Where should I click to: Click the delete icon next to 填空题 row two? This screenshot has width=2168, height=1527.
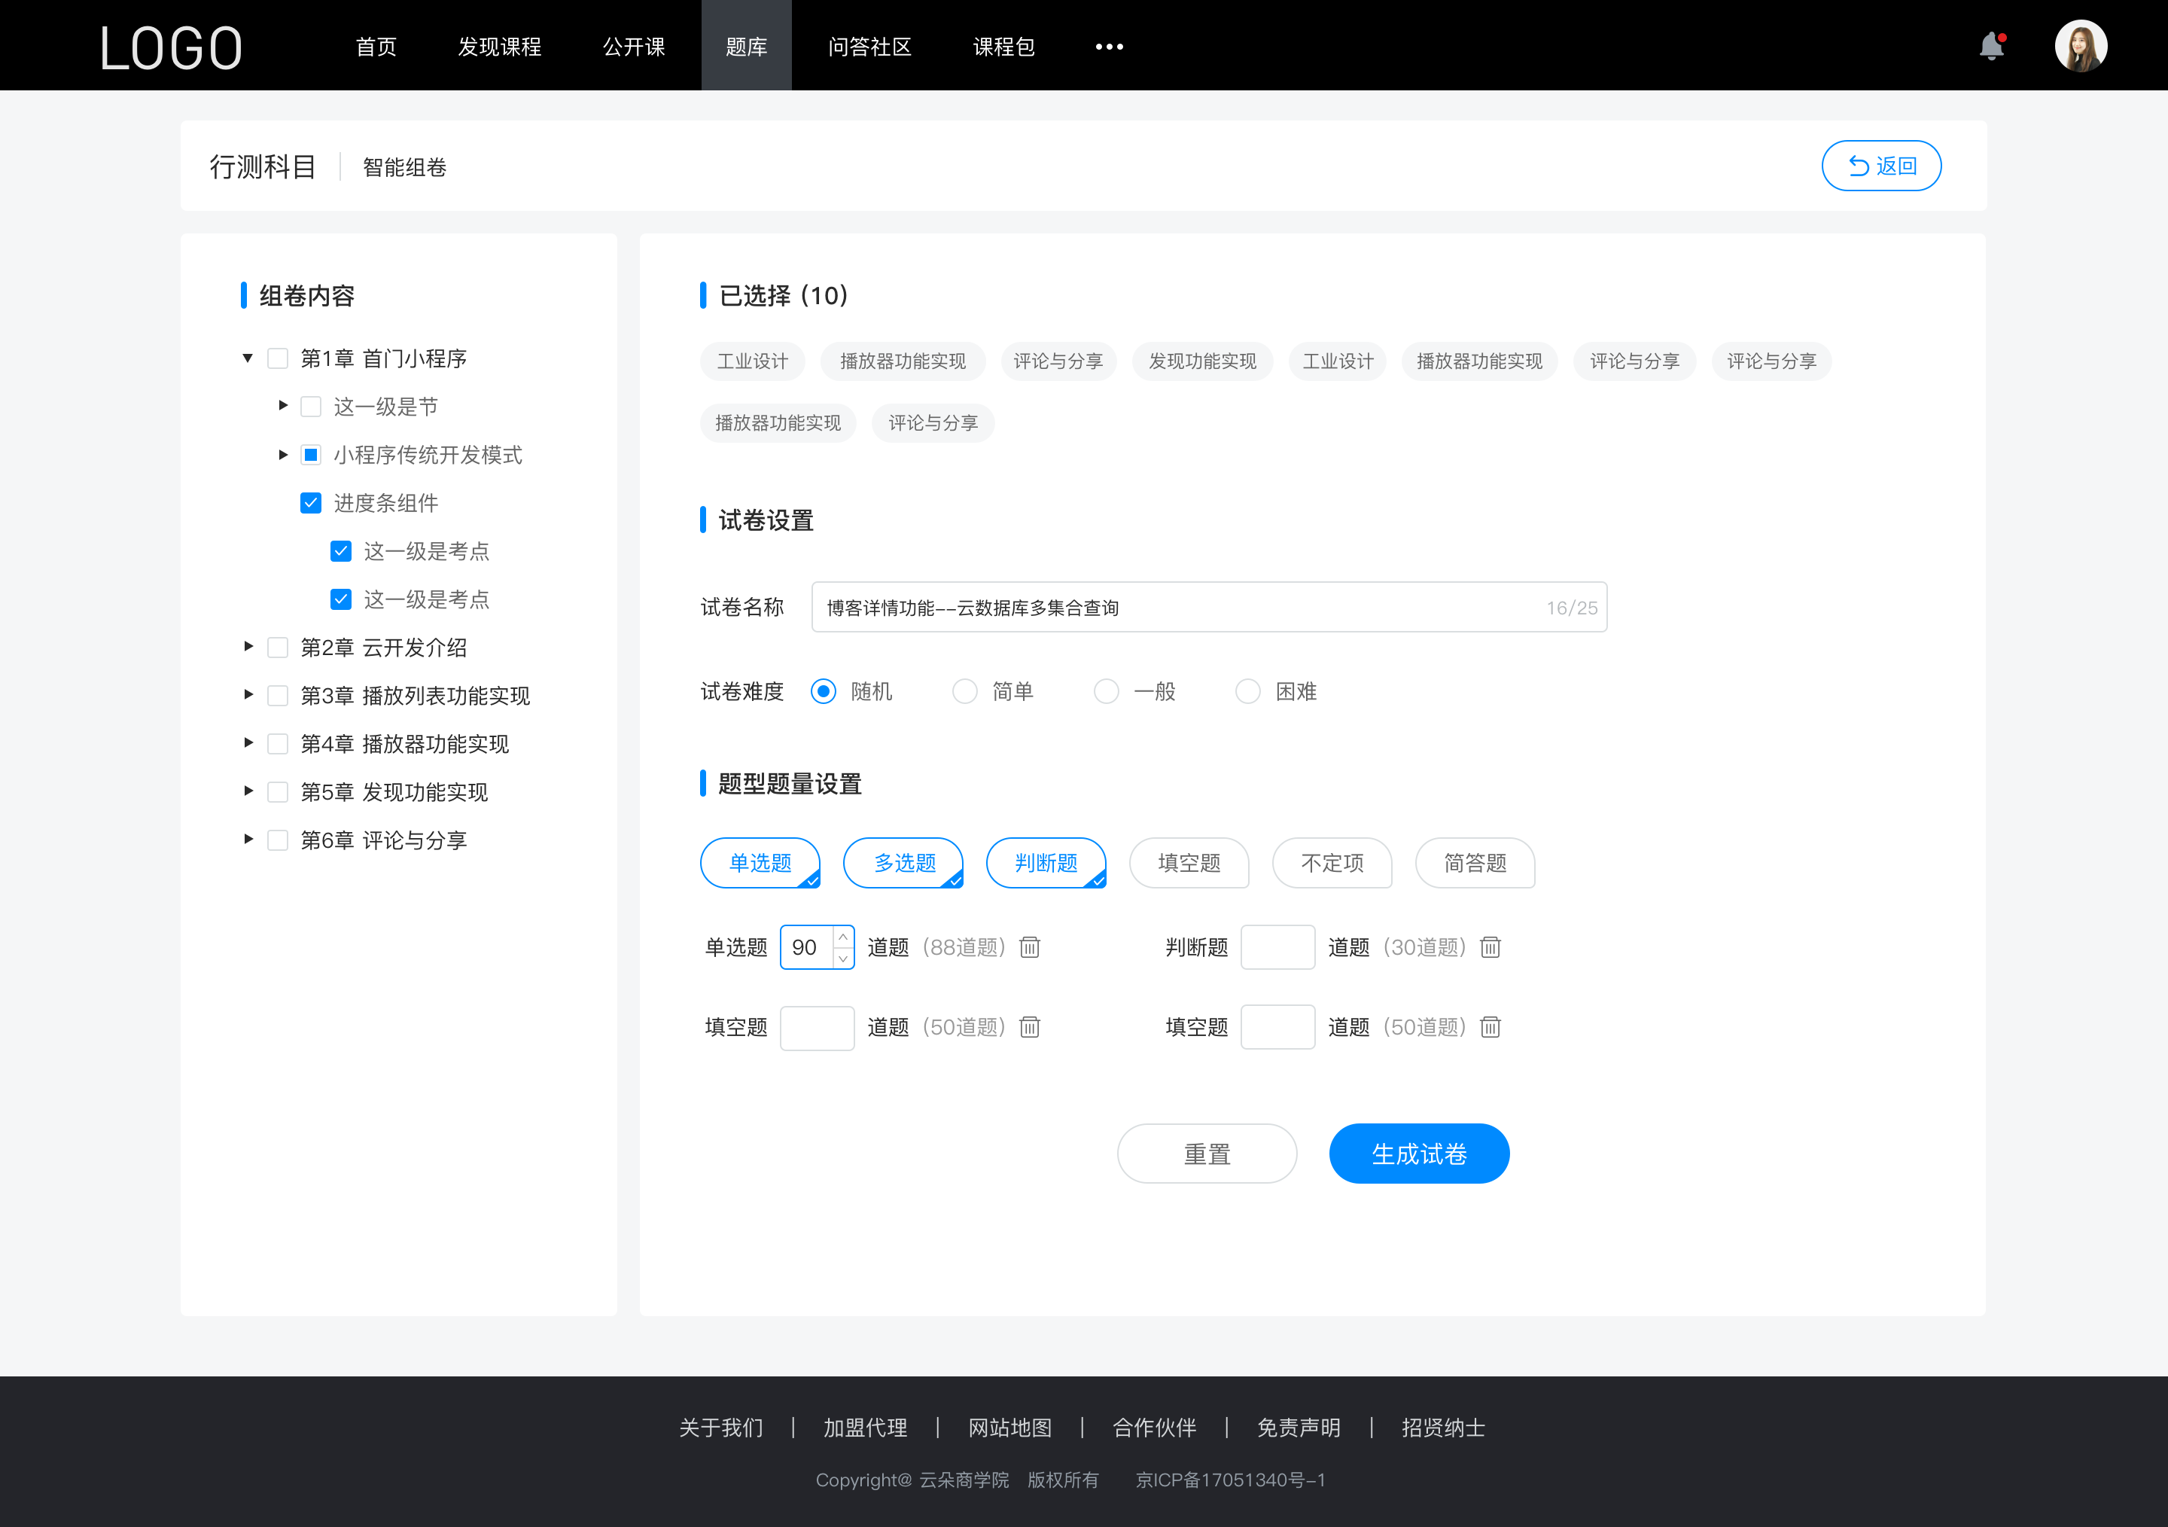pyautogui.click(x=1487, y=1028)
